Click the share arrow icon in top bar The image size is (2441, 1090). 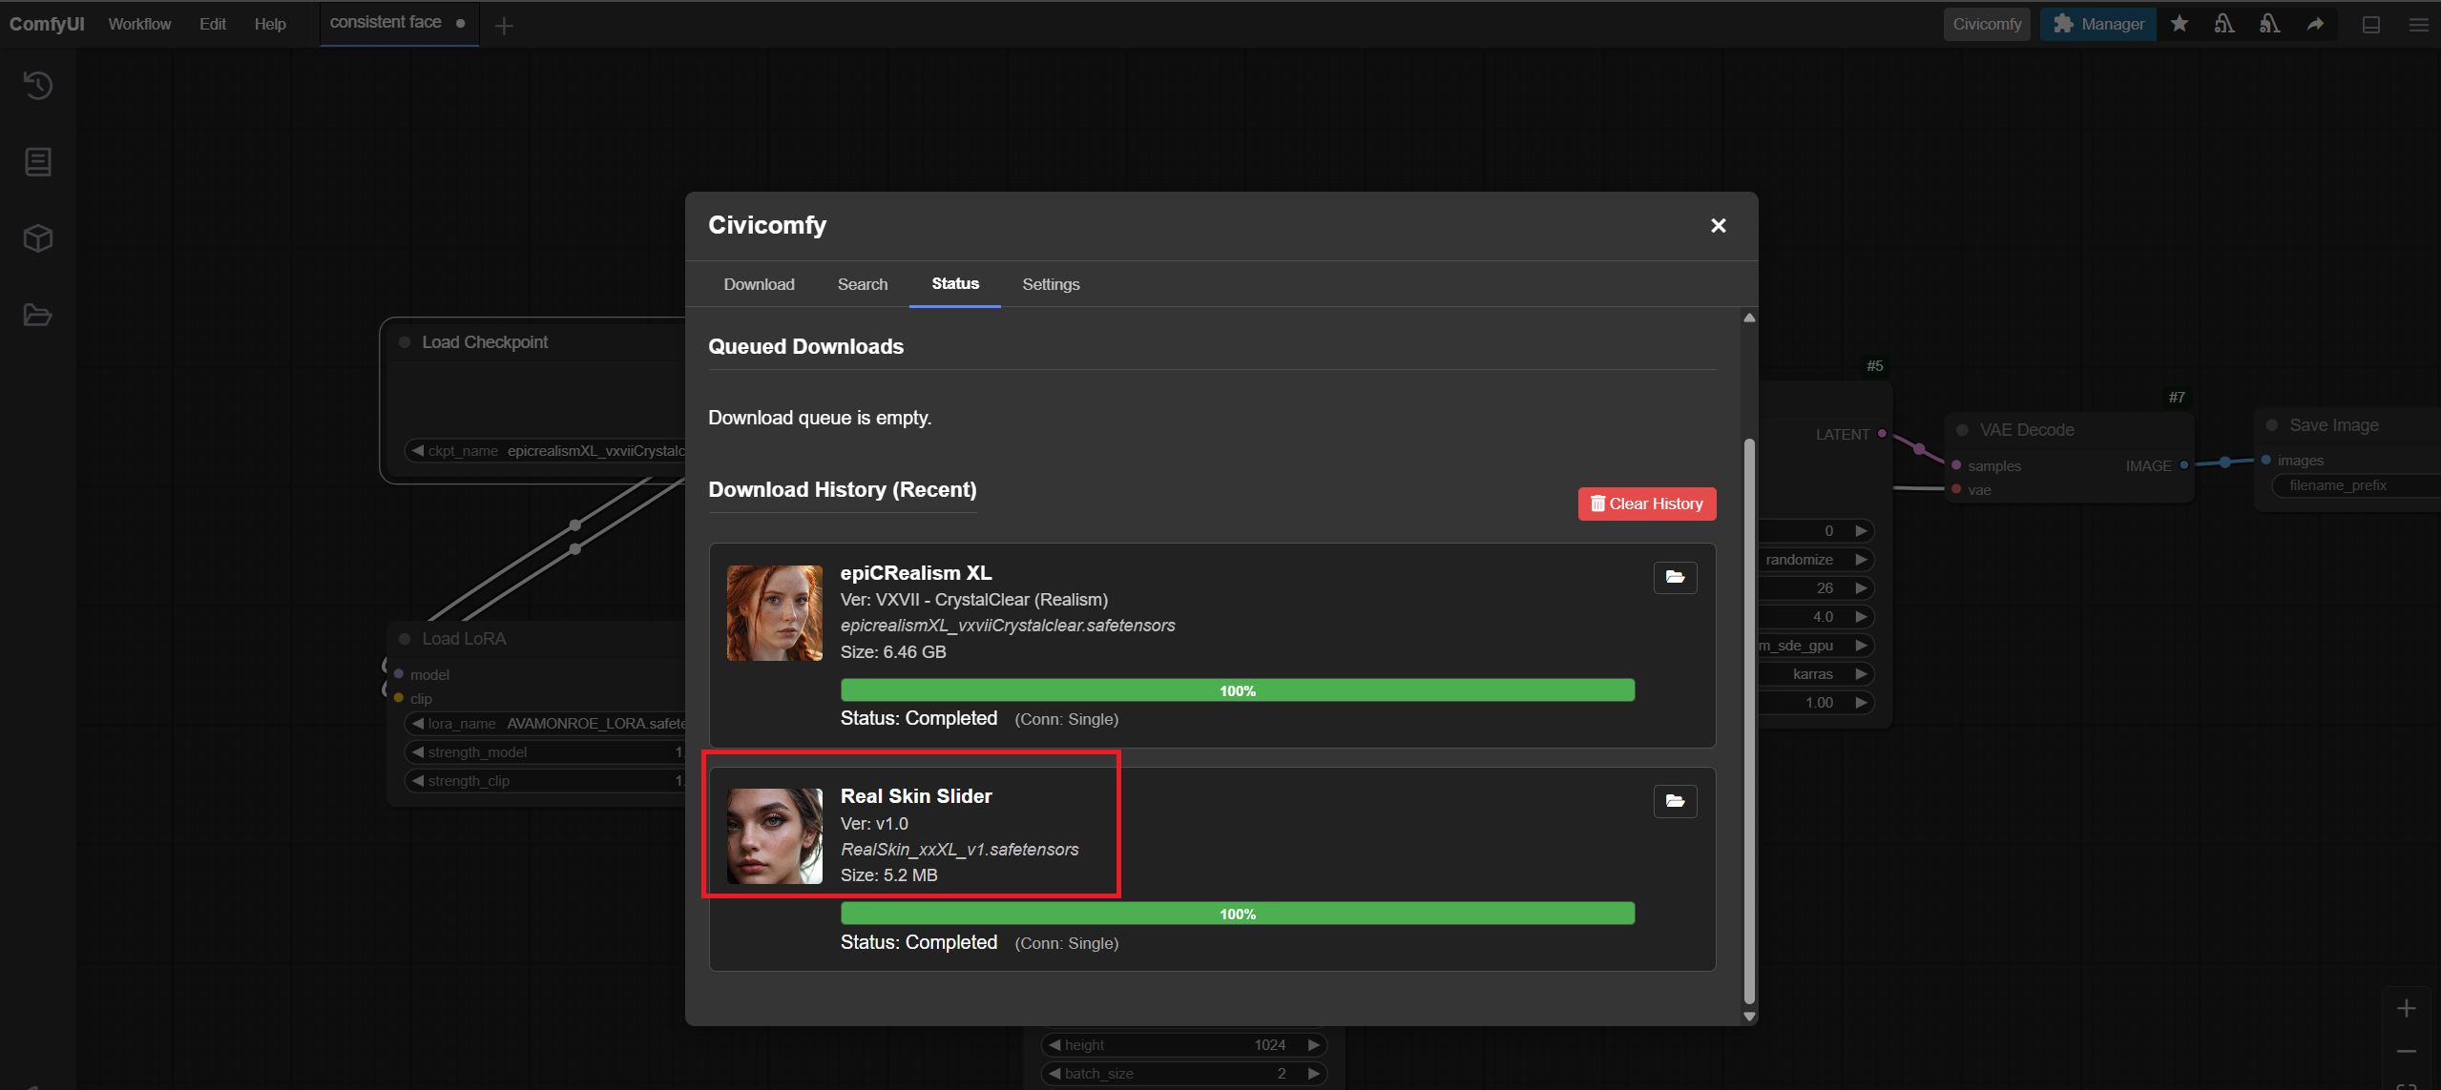(x=2315, y=24)
